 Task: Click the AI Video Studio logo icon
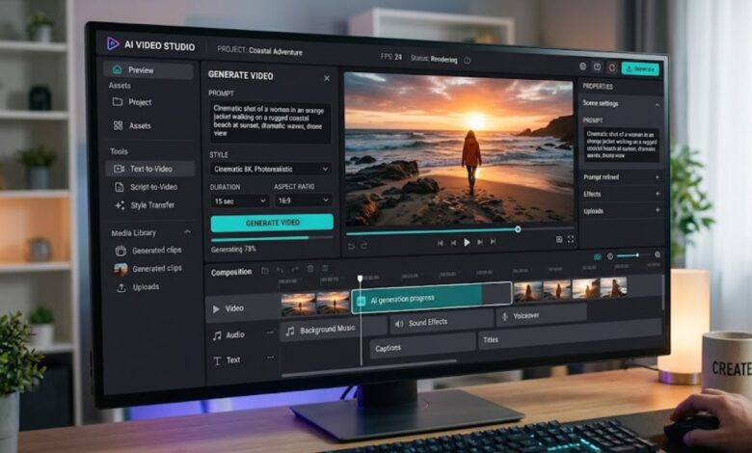(113, 43)
